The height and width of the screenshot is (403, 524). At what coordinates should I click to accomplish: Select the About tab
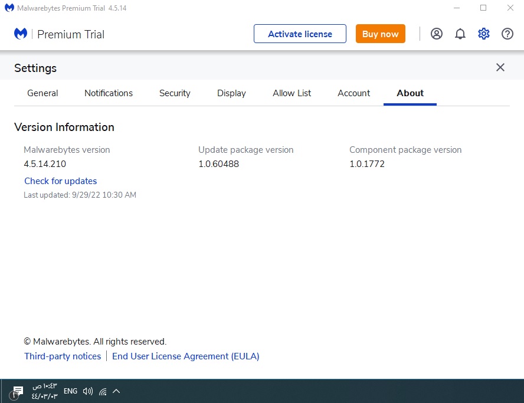[x=410, y=93]
